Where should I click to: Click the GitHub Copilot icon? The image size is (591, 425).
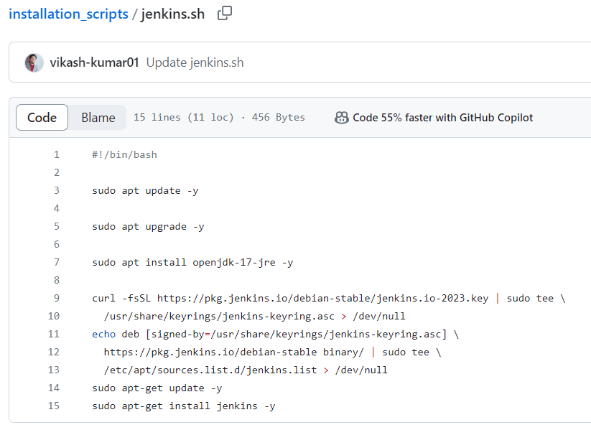click(342, 118)
